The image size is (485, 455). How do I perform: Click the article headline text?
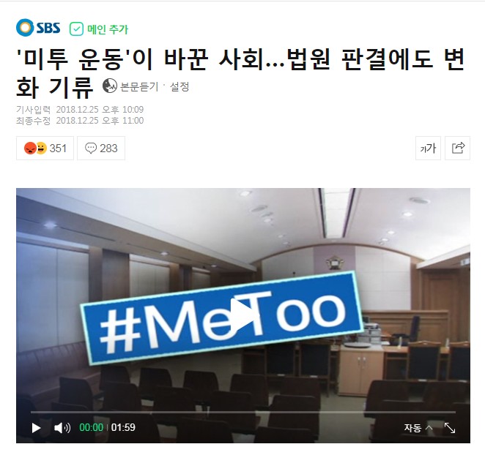click(x=240, y=73)
